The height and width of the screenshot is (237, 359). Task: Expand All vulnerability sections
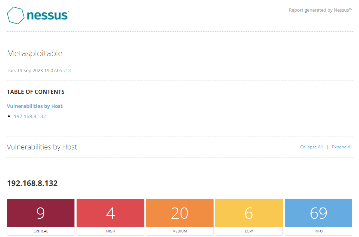click(x=342, y=147)
